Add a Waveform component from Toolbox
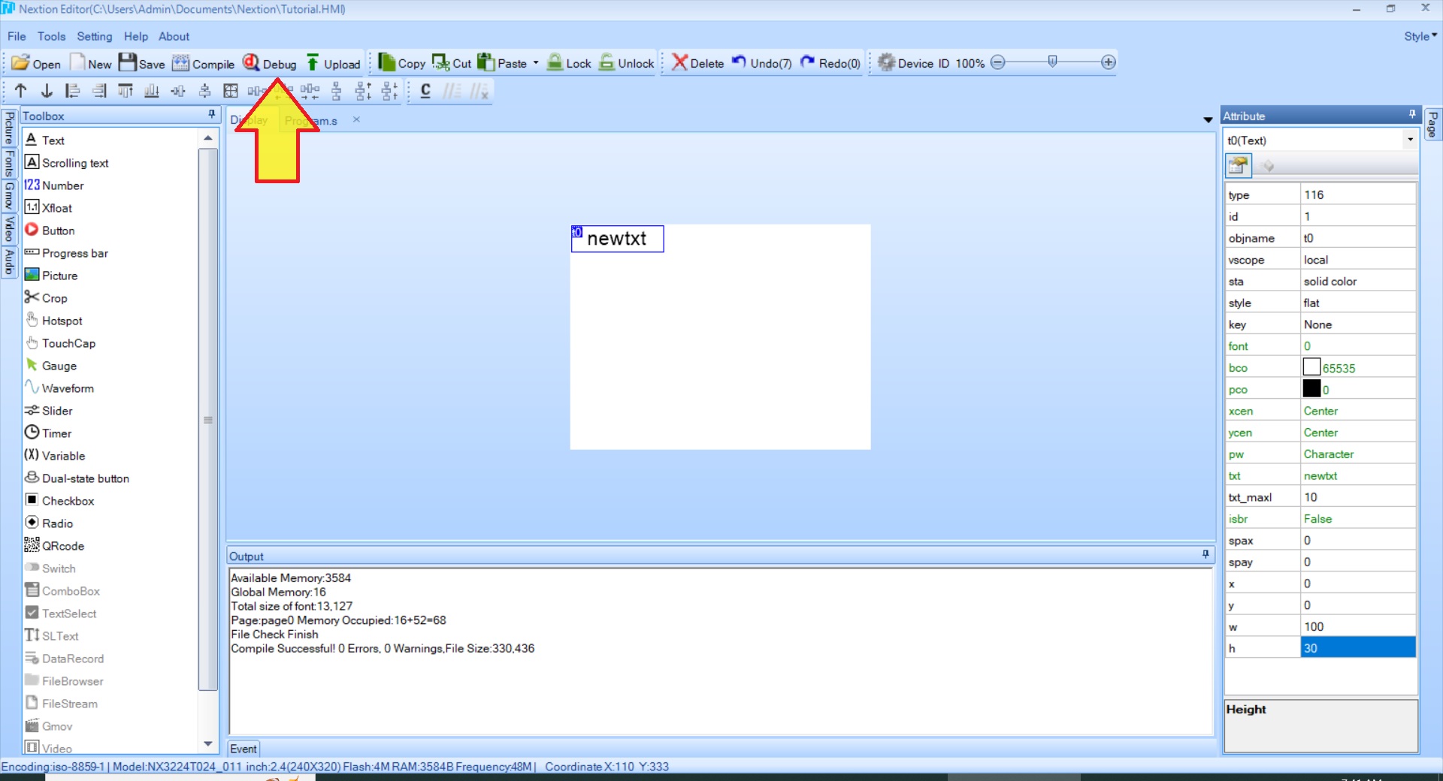1443x781 pixels. click(67, 388)
